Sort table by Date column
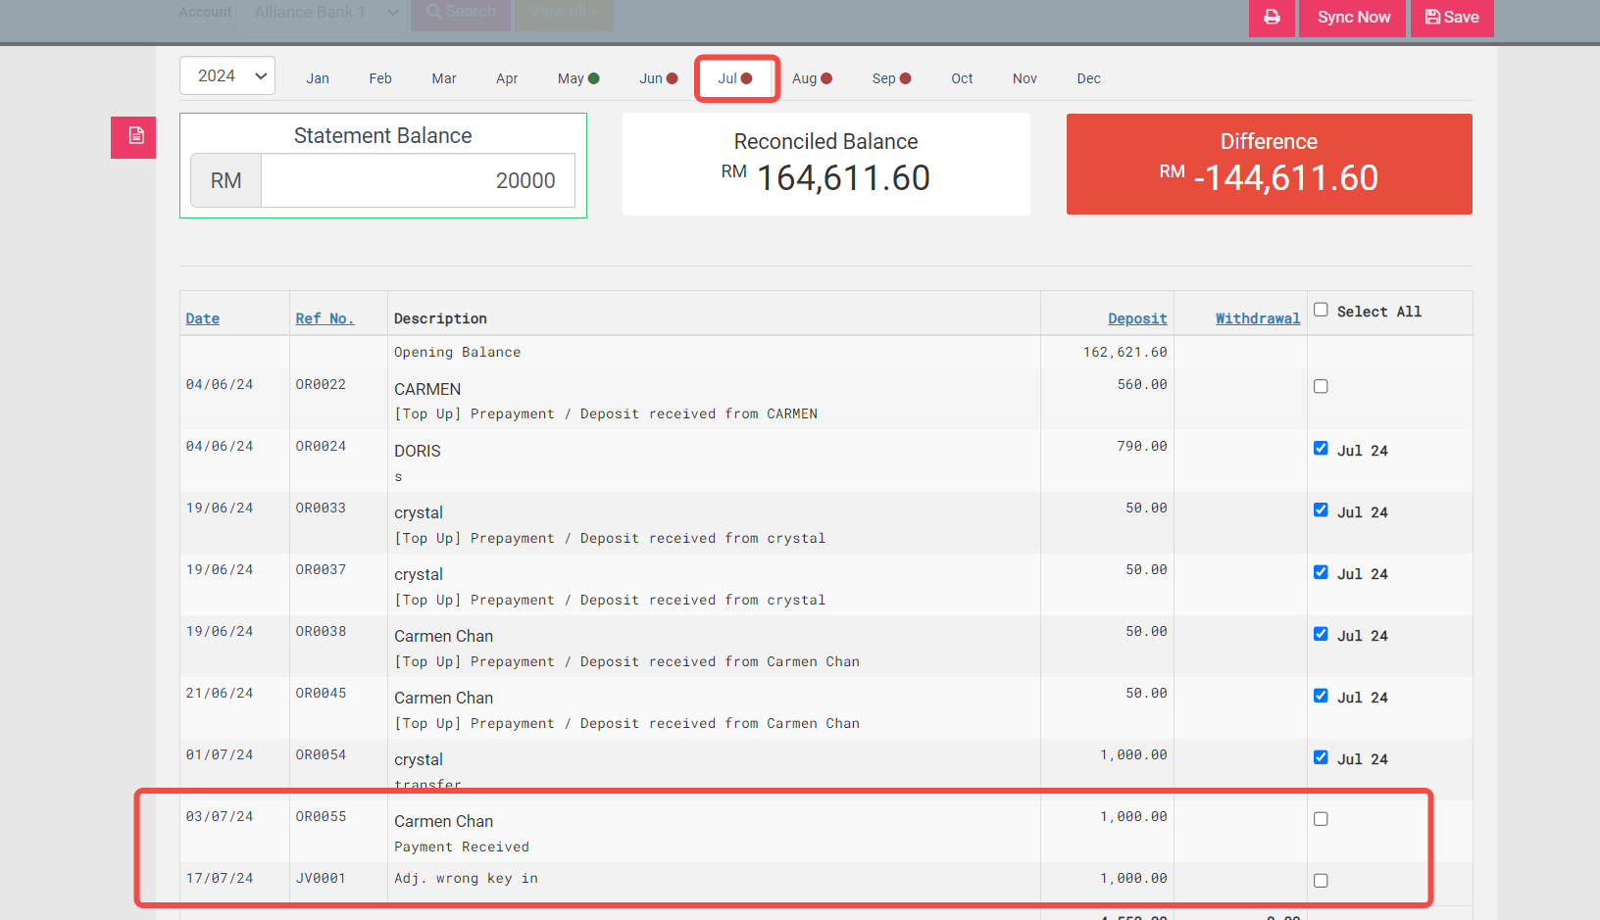This screenshot has width=1600, height=920. (203, 318)
